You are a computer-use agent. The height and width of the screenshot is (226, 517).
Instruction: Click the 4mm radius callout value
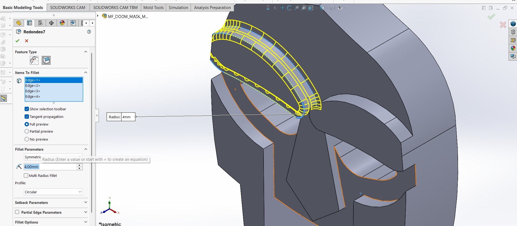[128, 117]
